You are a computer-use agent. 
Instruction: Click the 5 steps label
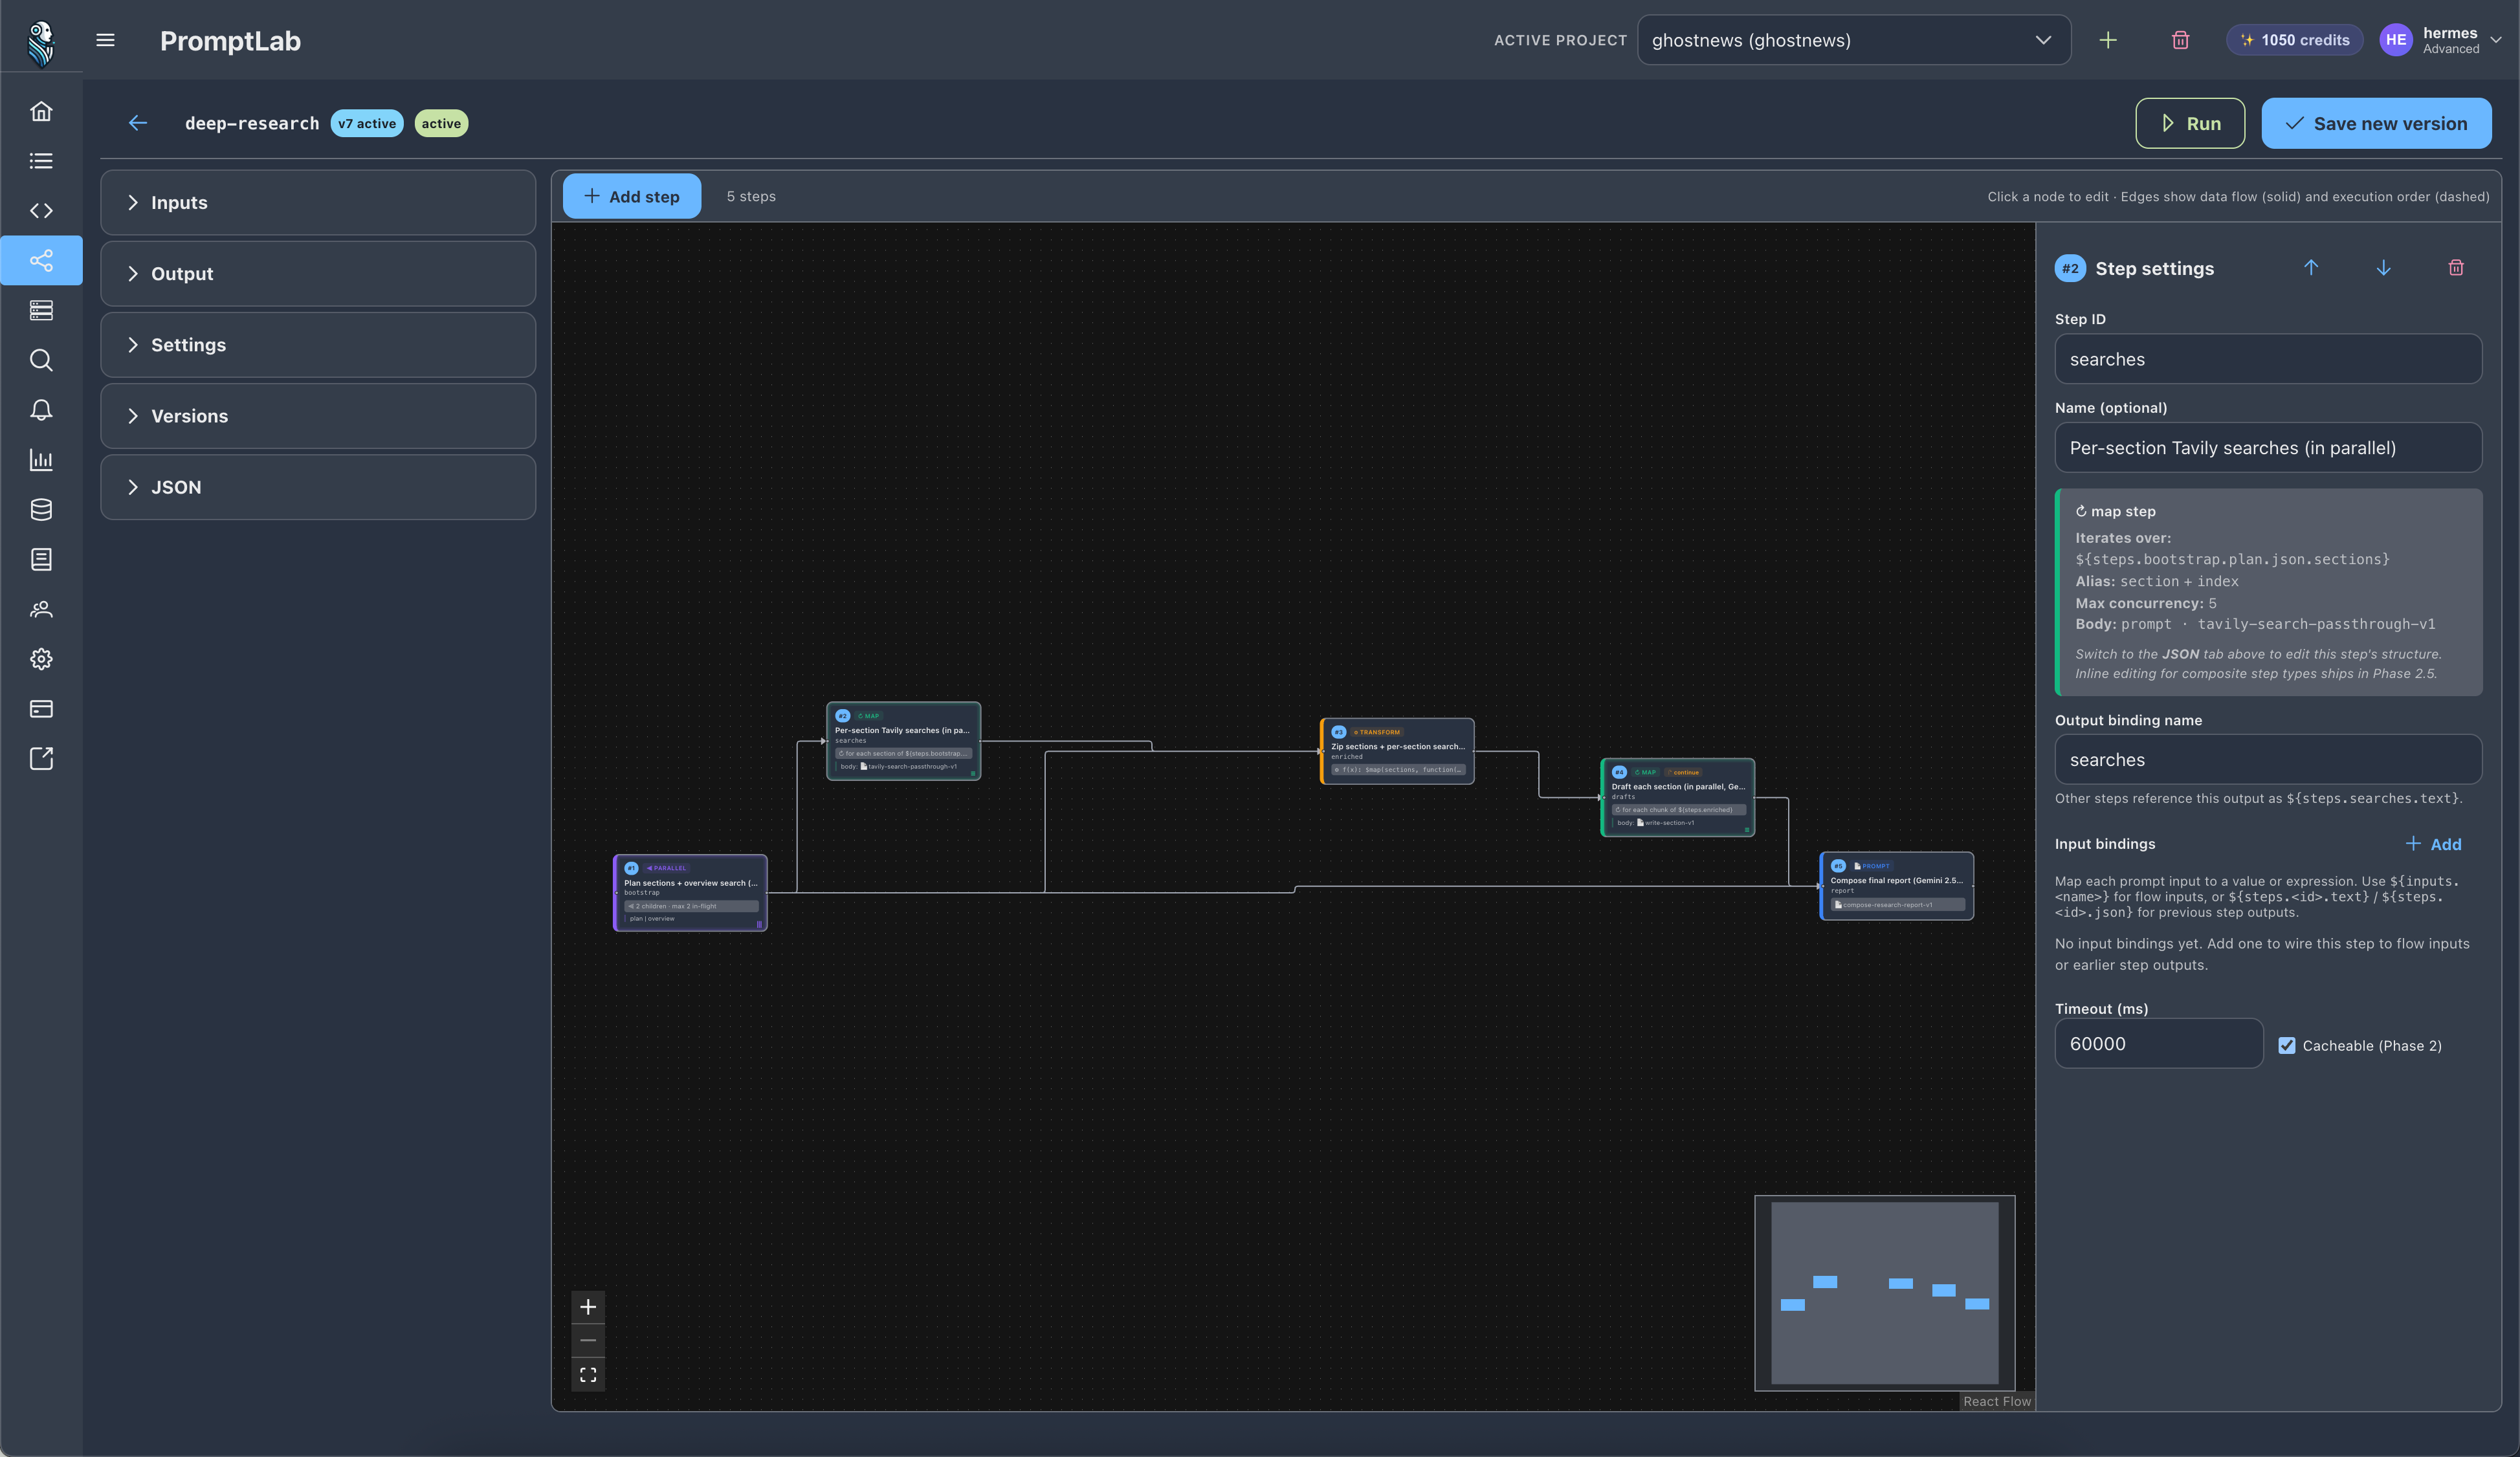(x=751, y=196)
